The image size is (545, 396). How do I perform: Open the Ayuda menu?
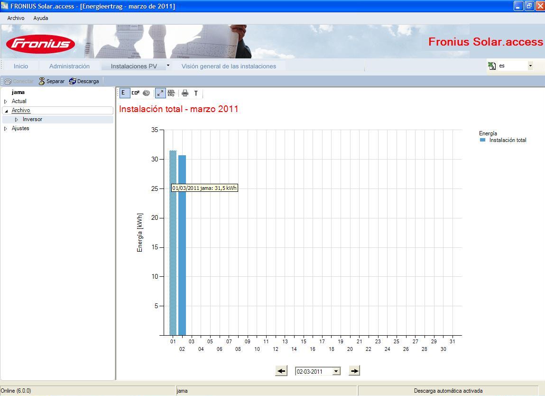tap(41, 18)
